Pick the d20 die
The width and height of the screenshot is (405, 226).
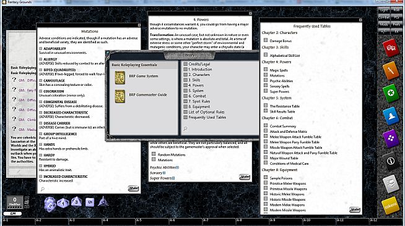[50, 204]
